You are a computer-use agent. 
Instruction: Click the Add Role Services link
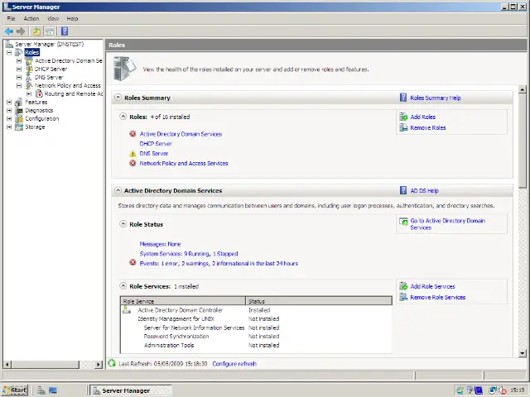click(x=432, y=286)
